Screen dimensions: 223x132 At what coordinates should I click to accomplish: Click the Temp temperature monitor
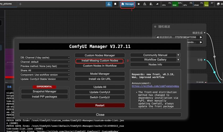(x=209, y=4)
